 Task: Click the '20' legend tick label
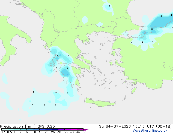tap(47, 132)
